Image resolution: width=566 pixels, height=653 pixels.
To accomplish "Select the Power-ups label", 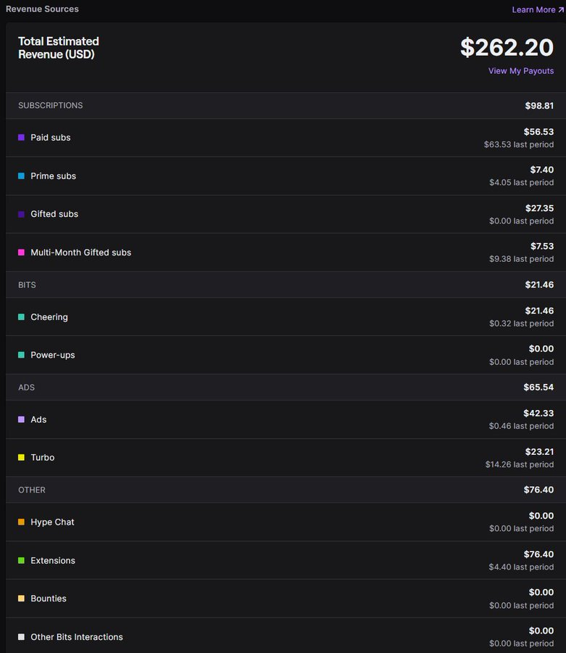I will click(x=53, y=355).
